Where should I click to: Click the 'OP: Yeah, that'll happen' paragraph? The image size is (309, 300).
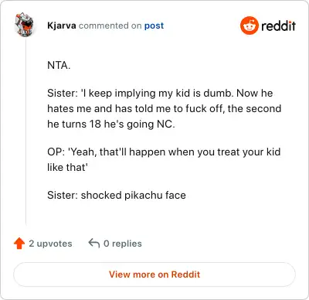click(x=164, y=159)
